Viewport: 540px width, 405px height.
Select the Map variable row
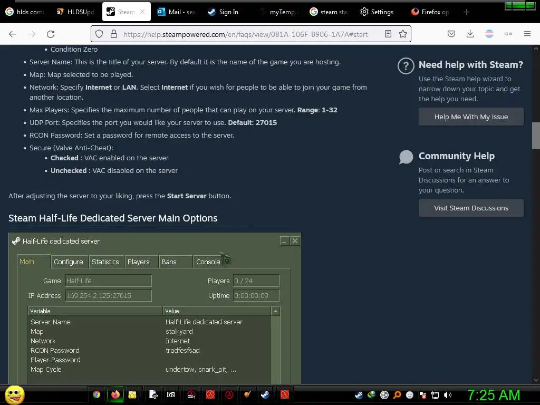point(149,331)
